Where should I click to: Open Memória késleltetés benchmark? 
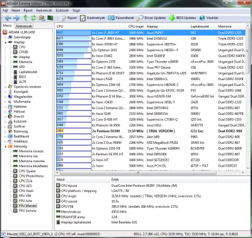(30, 166)
